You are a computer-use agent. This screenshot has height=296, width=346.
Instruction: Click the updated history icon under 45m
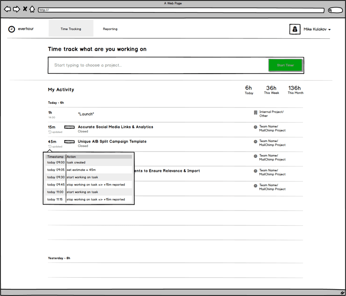[x=50, y=146]
